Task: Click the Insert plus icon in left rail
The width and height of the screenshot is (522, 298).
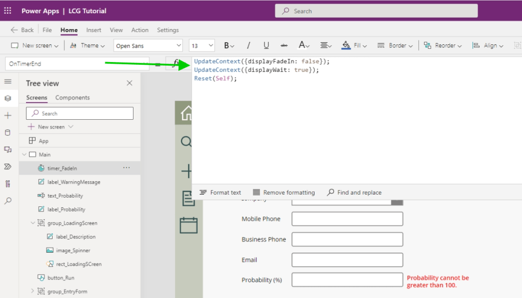Action: (x=8, y=116)
